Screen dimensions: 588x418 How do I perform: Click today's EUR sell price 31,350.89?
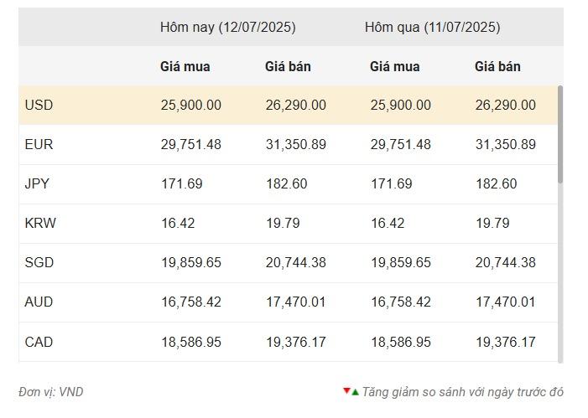[x=296, y=145]
